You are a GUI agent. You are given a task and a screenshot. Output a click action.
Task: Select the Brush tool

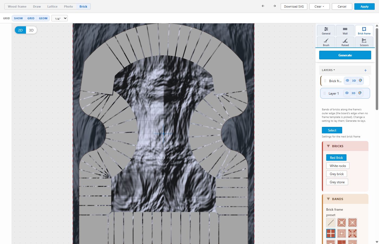[x=326, y=42]
